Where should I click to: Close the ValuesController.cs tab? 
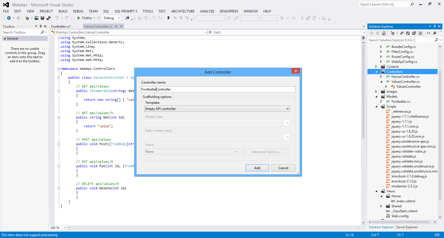tap(121, 26)
